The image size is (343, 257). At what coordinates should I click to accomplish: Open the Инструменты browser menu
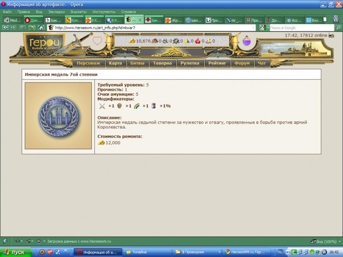(104, 12)
